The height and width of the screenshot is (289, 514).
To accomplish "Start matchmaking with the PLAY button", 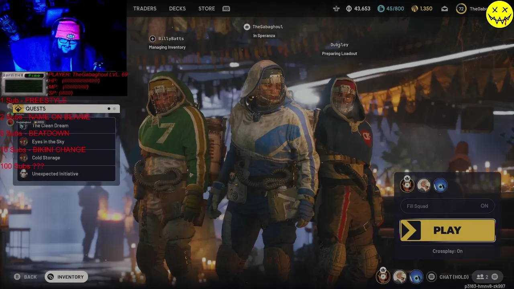I will [447, 230].
